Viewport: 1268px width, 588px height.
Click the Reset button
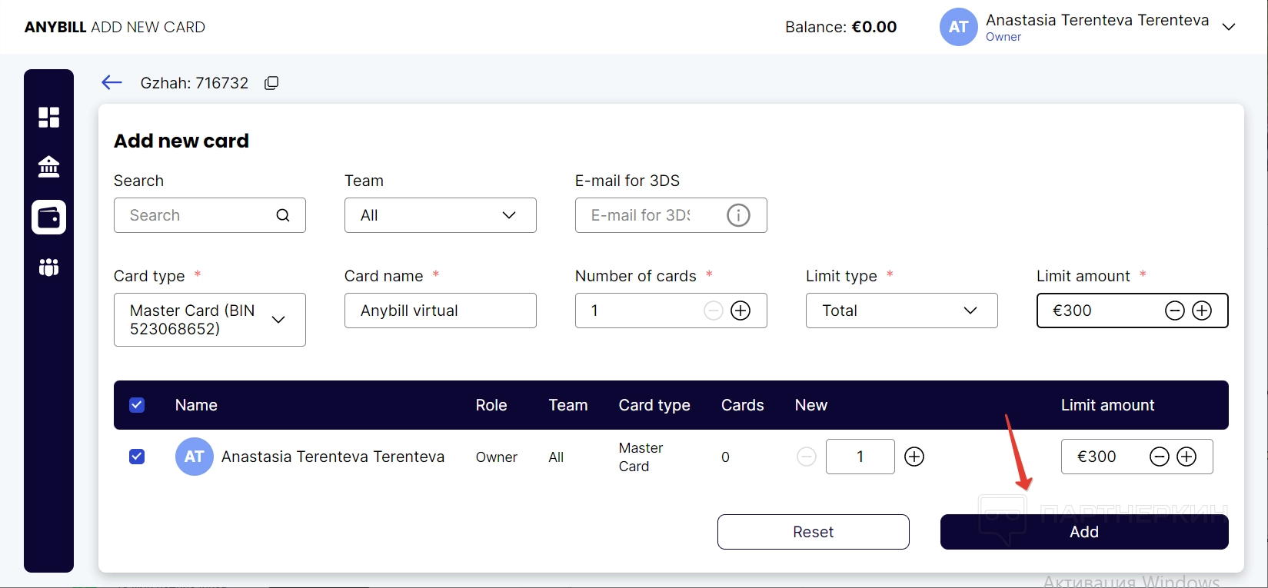(x=813, y=532)
